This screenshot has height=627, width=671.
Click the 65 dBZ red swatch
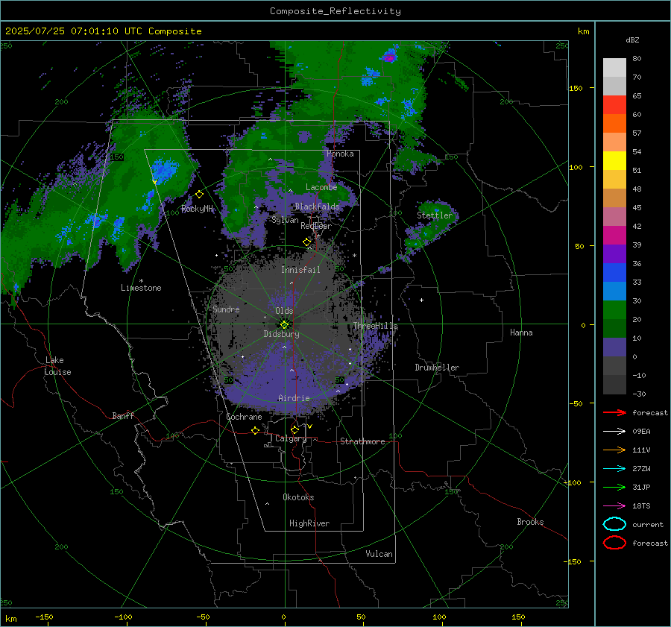click(614, 105)
